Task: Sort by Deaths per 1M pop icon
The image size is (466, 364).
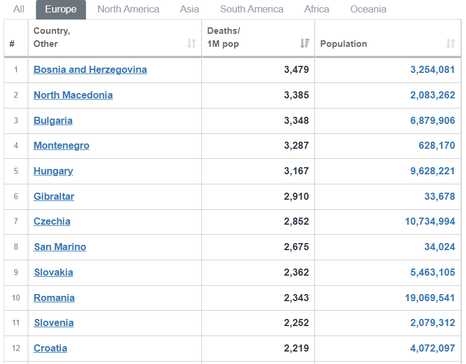Action: (x=304, y=43)
